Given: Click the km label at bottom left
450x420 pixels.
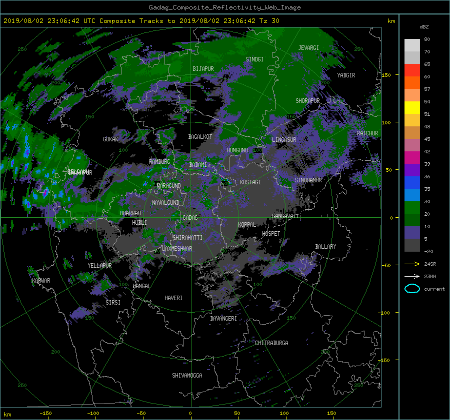Looking at the screenshot, I should point(7,415).
